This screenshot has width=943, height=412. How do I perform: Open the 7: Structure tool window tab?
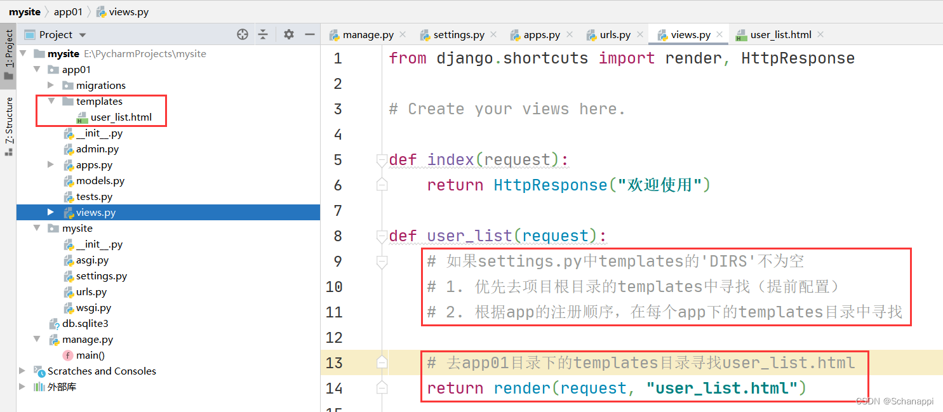tap(9, 127)
